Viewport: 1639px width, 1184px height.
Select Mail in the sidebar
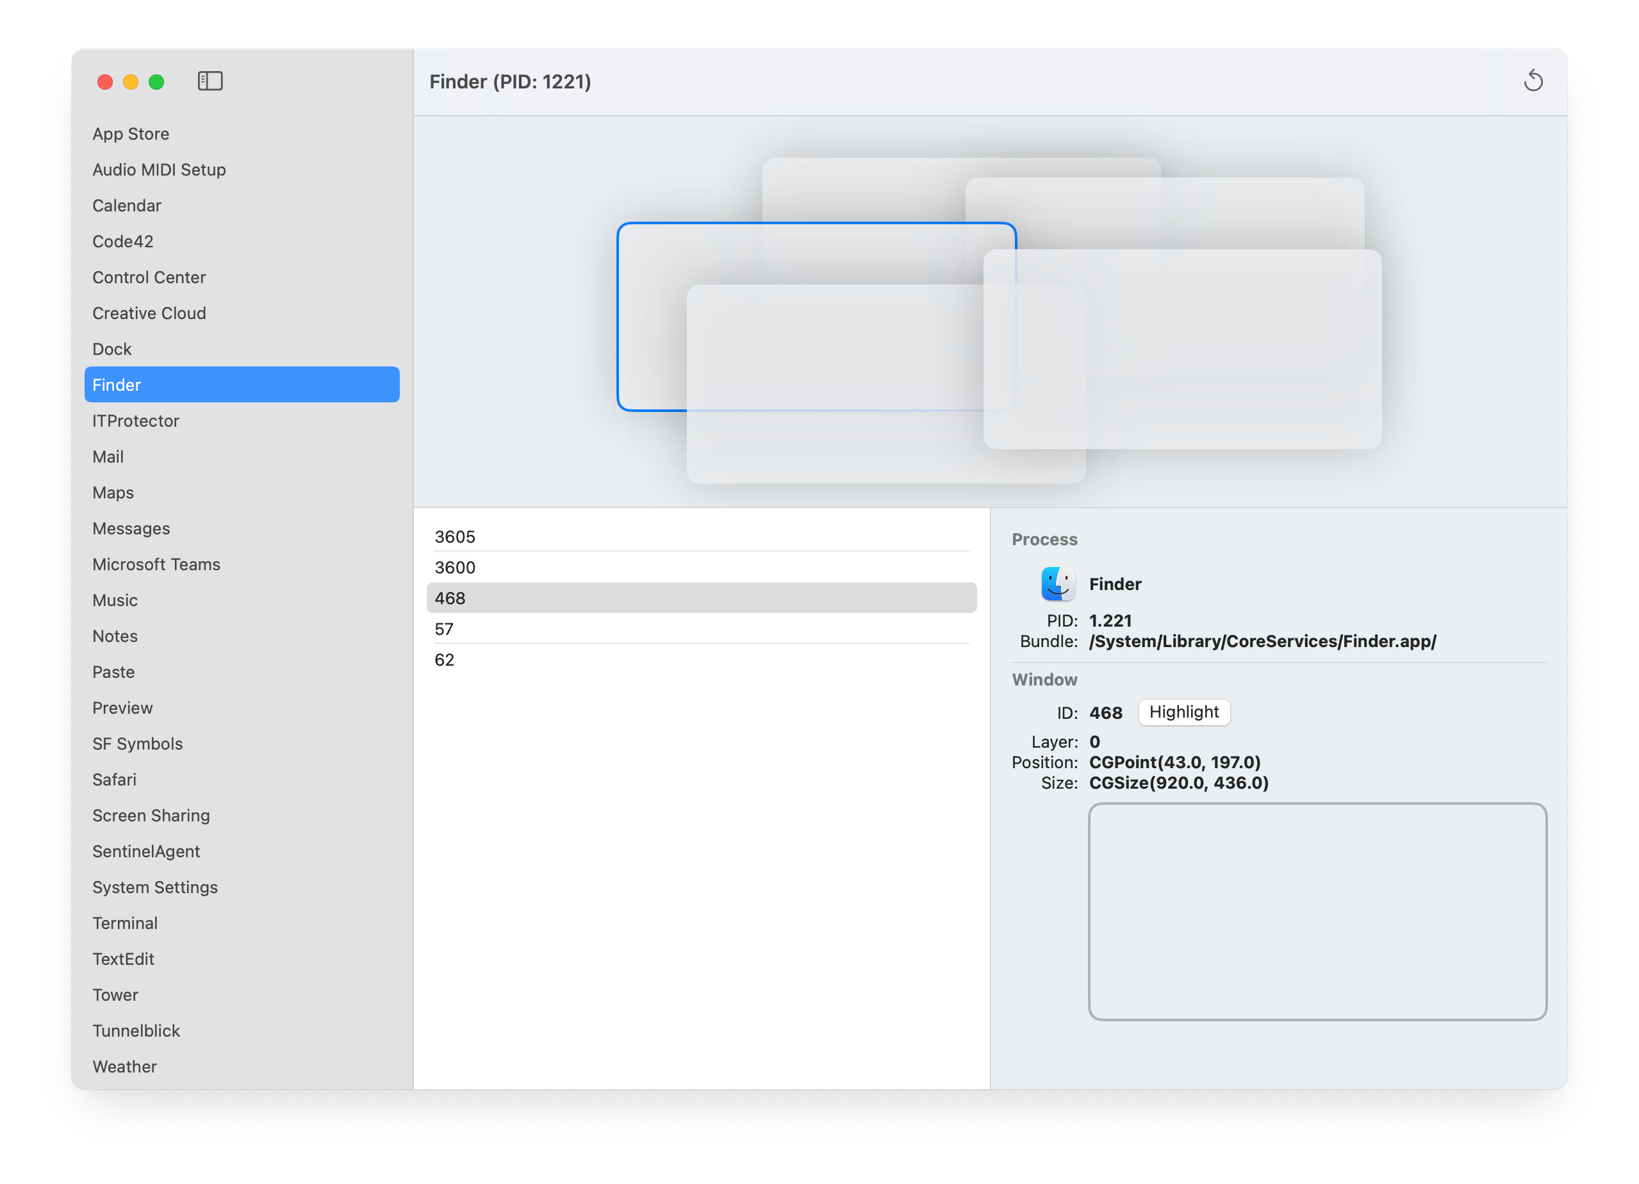pos(242,457)
